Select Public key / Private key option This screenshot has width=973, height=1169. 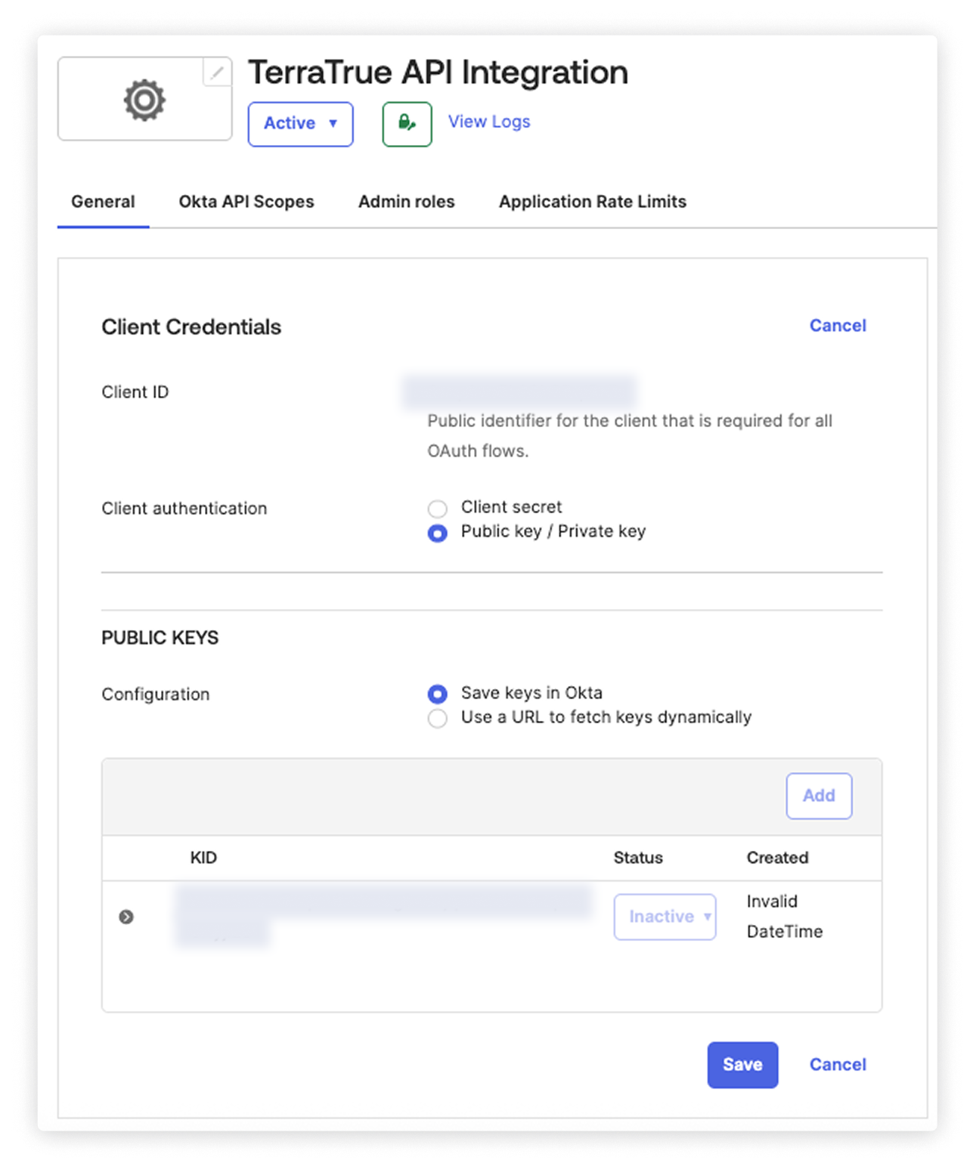click(437, 533)
